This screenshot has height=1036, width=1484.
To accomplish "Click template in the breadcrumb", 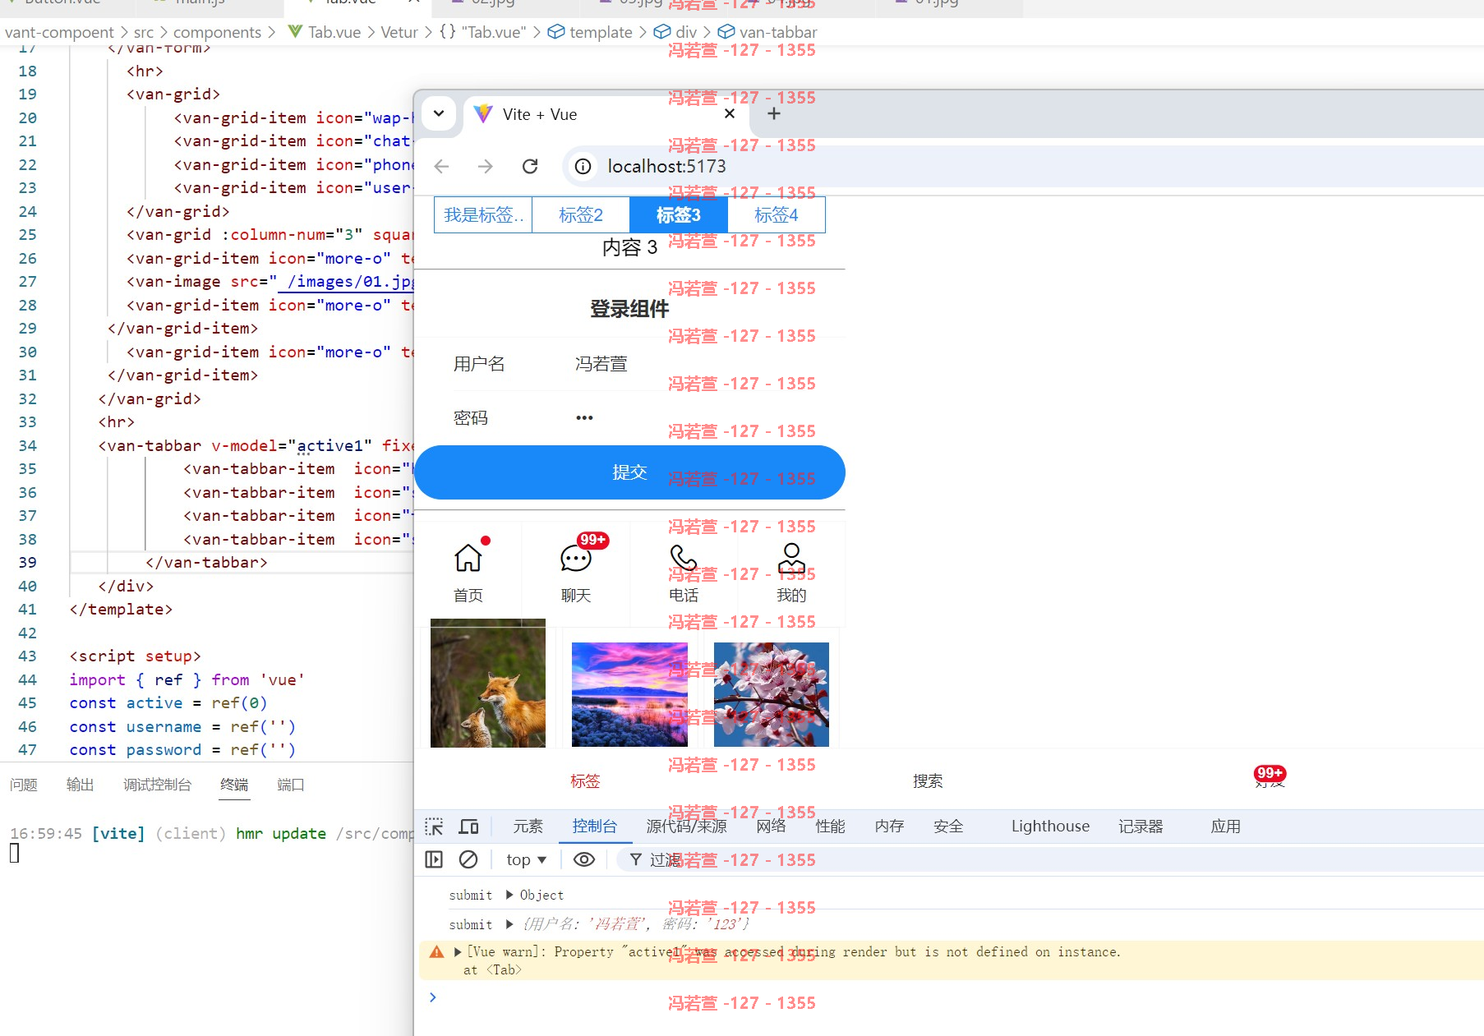I will [601, 32].
